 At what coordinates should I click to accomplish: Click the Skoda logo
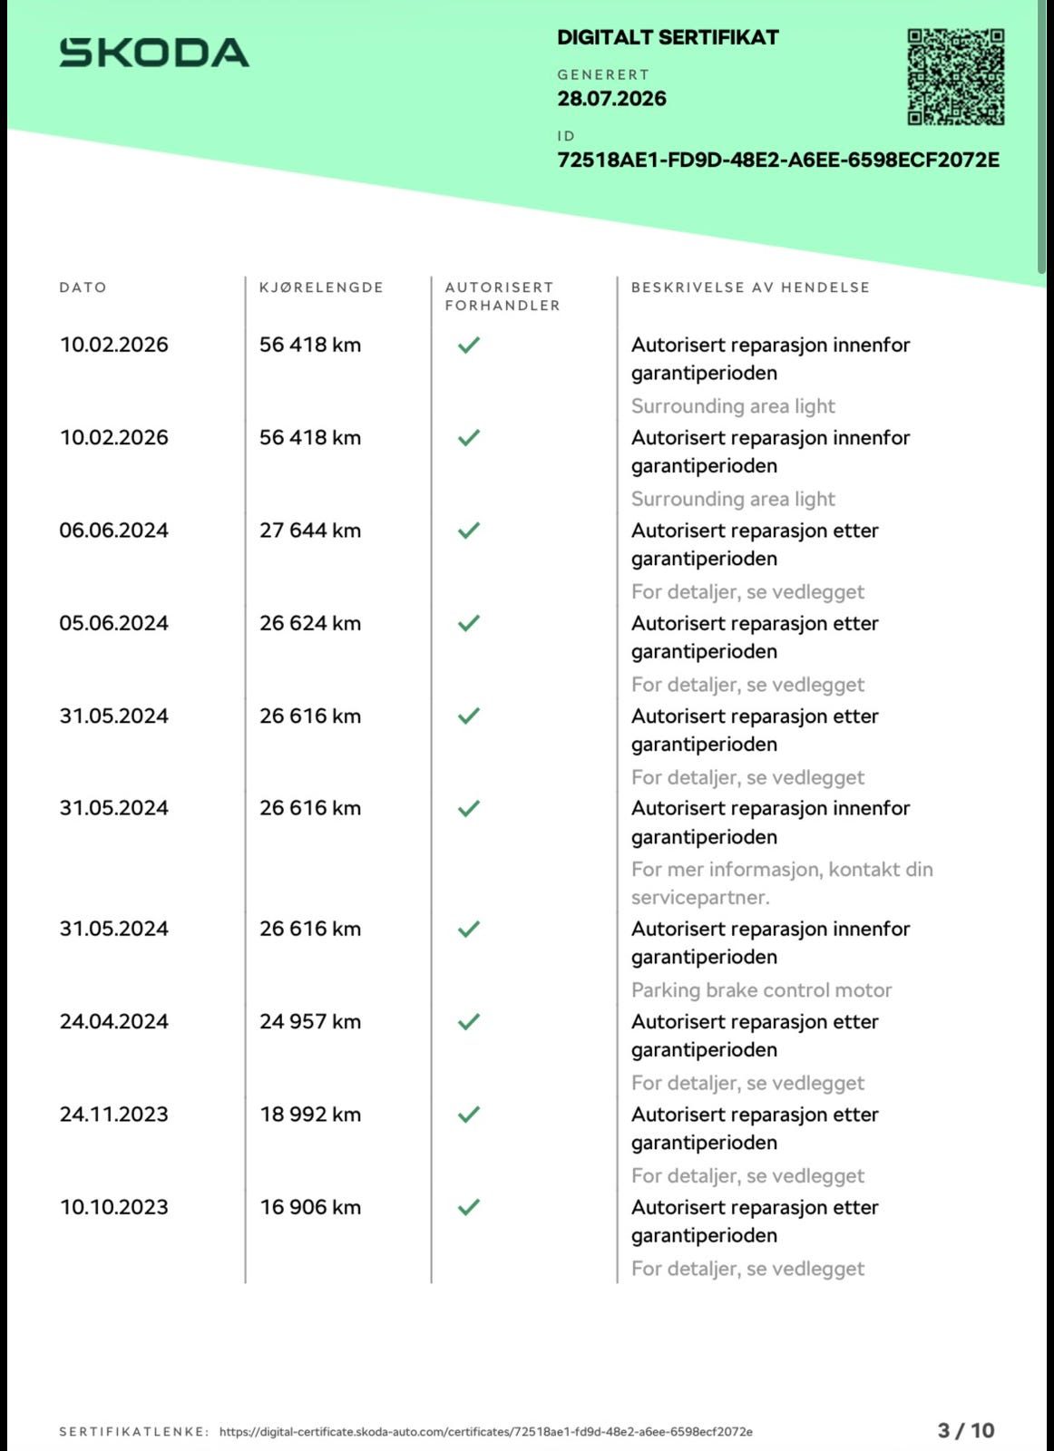click(x=154, y=53)
